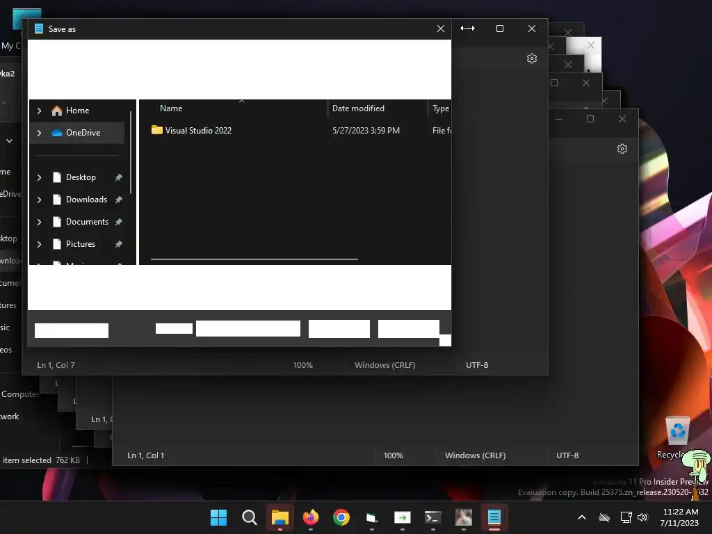Open Downloads in the navigation pane

[x=86, y=200]
